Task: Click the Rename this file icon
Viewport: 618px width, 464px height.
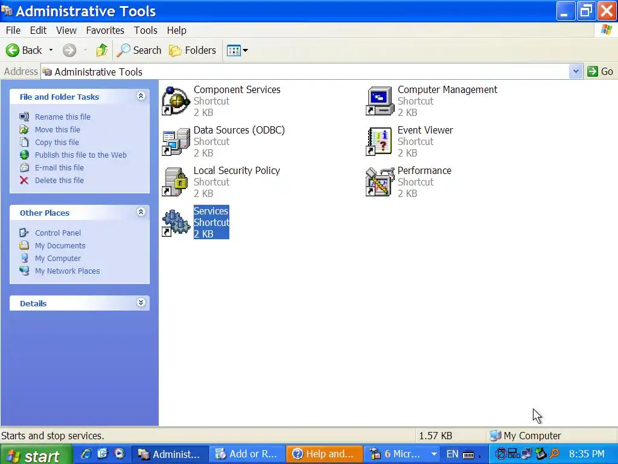Action: coord(24,117)
